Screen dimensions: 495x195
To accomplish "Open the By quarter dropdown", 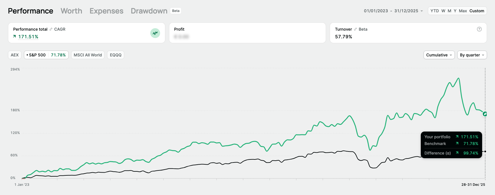I will [472, 55].
